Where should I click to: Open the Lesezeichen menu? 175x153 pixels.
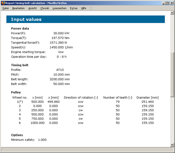59,8
